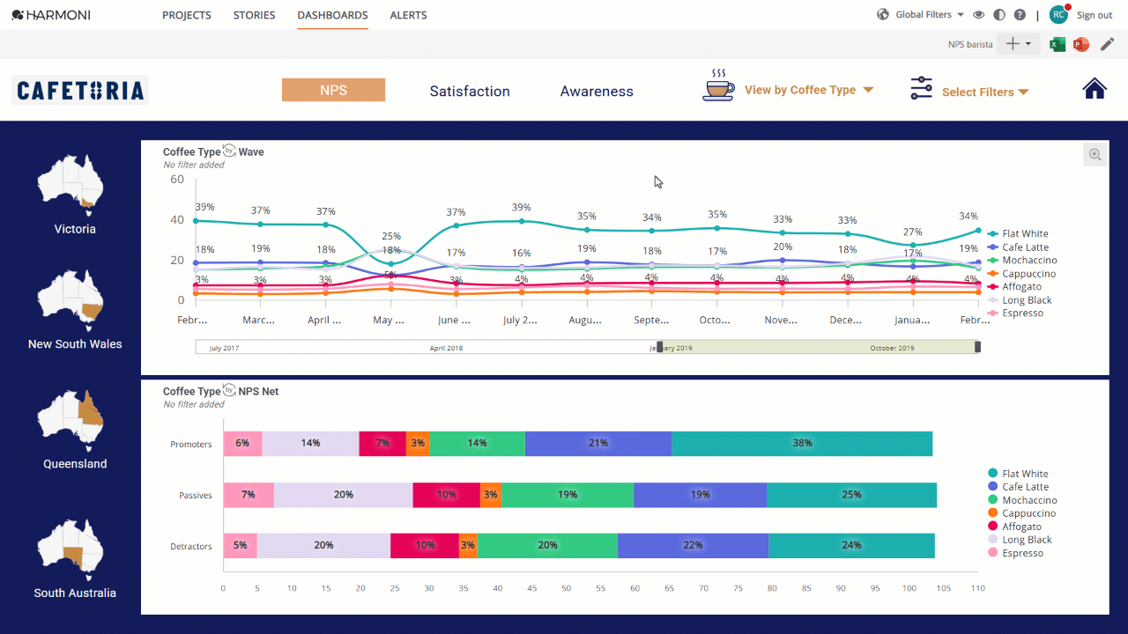The image size is (1128, 634).
Task: Toggle the eye visibility icon in header
Action: (978, 15)
